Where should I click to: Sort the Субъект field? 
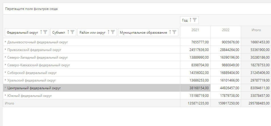pos(68,32)
